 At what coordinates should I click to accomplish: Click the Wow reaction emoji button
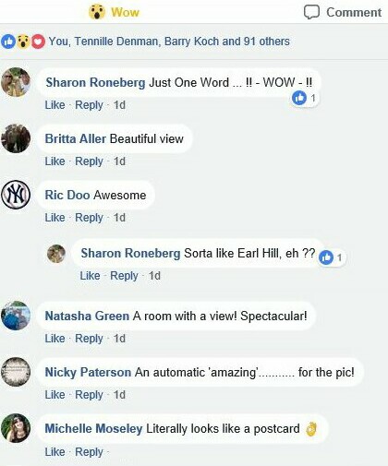point(97,12)
